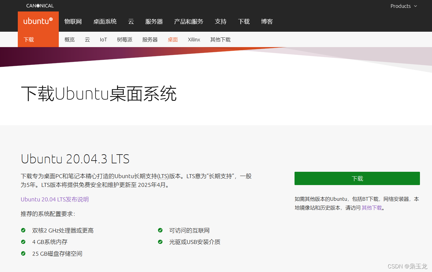Open the Xilinx sub-navigation tab
Screen dimensions: 432x272
click(194, 40)
